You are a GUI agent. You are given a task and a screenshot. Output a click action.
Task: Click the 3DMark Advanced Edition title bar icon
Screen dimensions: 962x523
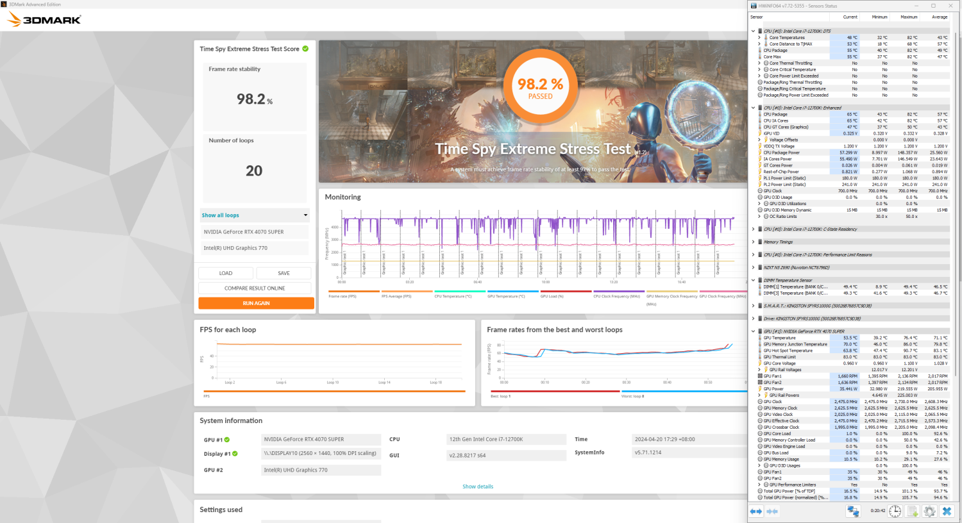tap(4, 4)
